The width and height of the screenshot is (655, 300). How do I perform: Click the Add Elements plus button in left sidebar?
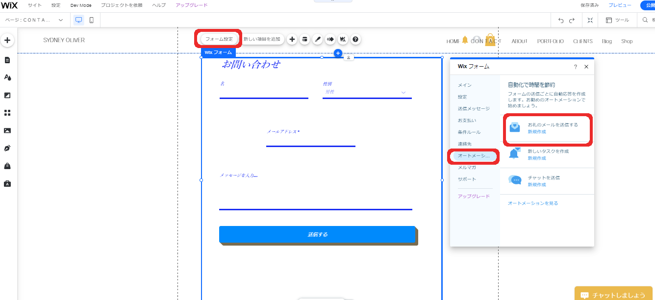(x=7, y=40)
